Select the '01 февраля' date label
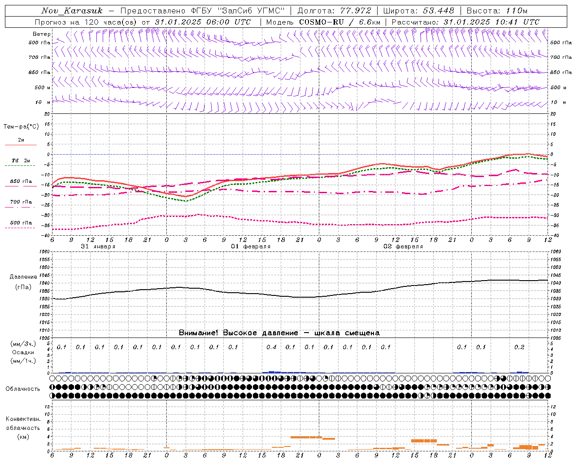 tap(251, 247)
